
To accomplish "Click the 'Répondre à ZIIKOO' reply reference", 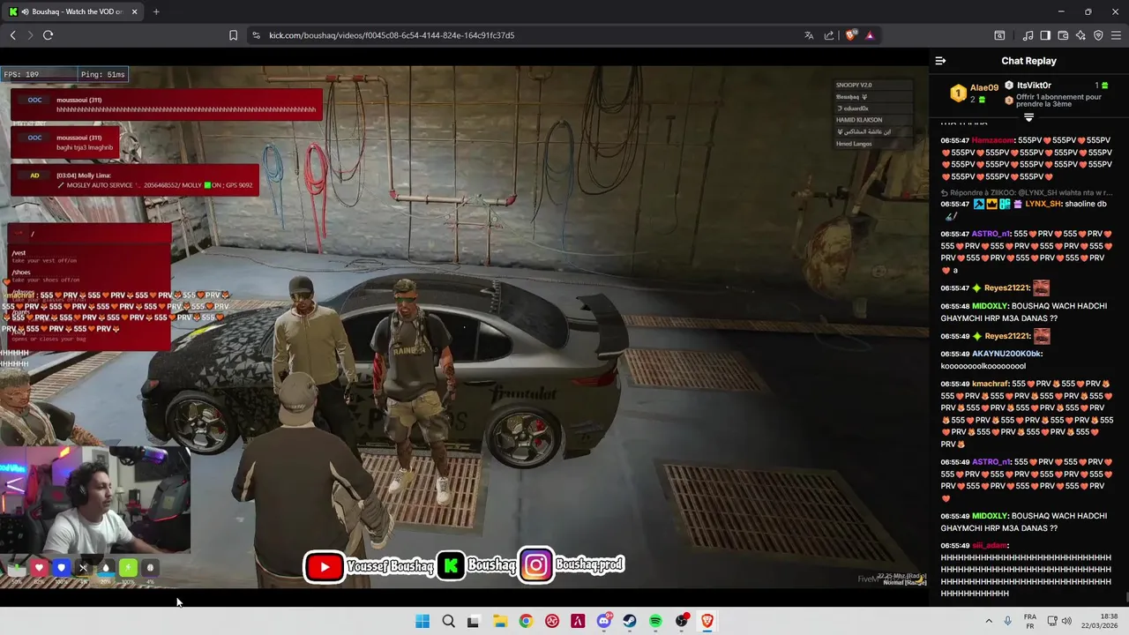I will 1027,192.
